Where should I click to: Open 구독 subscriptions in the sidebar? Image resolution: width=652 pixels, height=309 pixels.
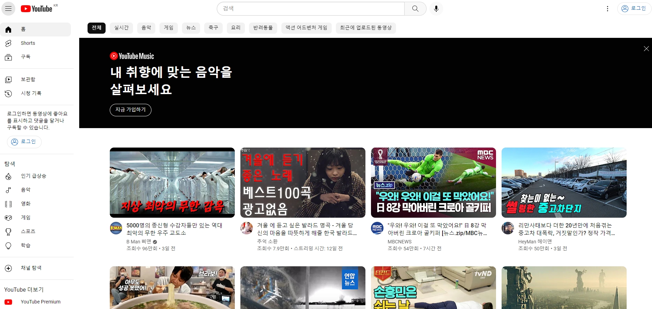tap(35, 57)
